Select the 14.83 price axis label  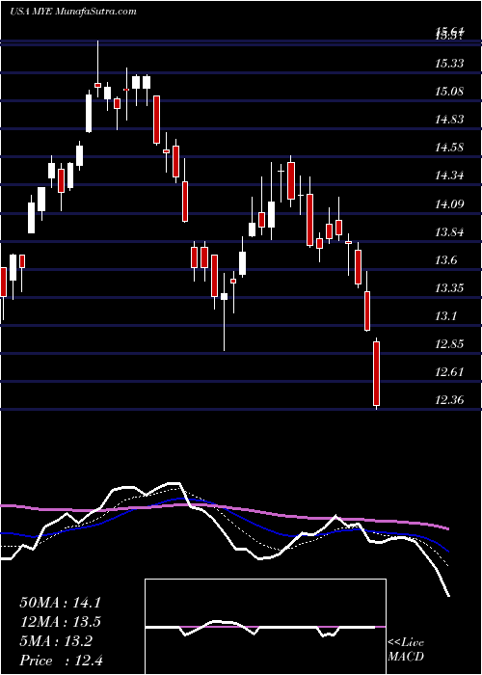click(449, 120)
